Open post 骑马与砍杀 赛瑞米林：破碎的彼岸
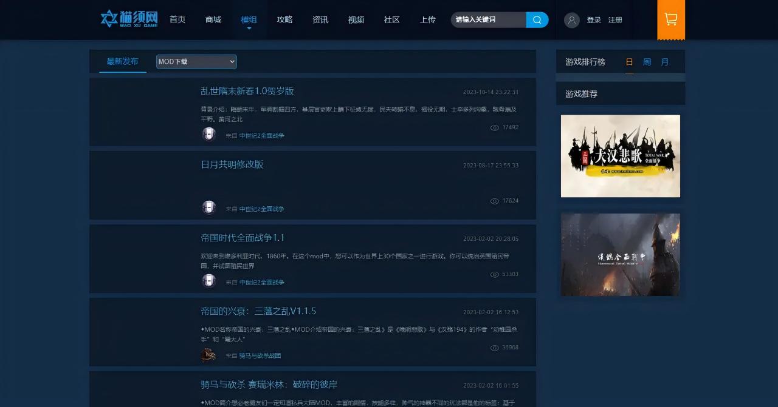 click(269, 385)
